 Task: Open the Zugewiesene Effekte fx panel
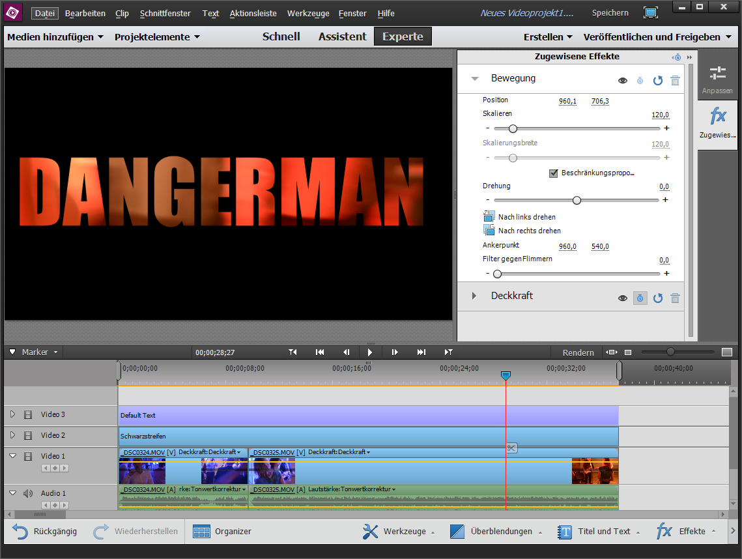tap(717, 124)
